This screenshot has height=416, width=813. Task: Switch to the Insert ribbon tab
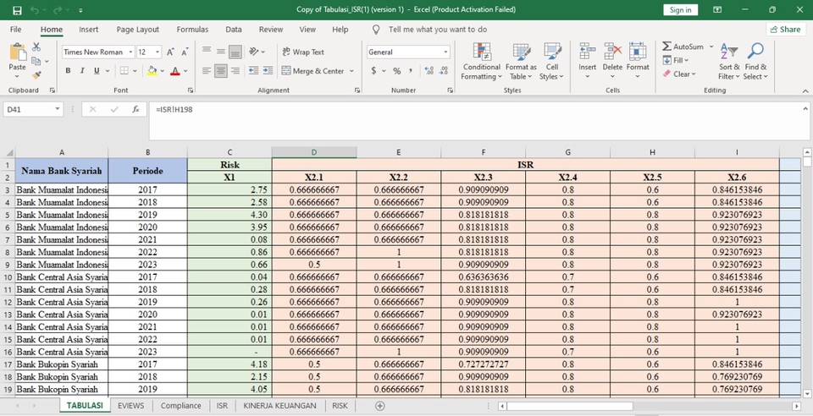(x=89, y=30)
